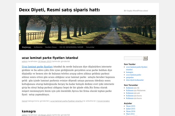Click admin author link under first post
This screenshot has width=175, height=116.
[24, 61]
